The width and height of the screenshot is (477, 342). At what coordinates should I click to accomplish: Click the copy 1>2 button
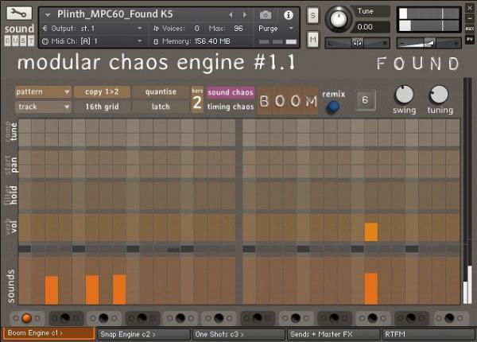[x=102, y=91]
